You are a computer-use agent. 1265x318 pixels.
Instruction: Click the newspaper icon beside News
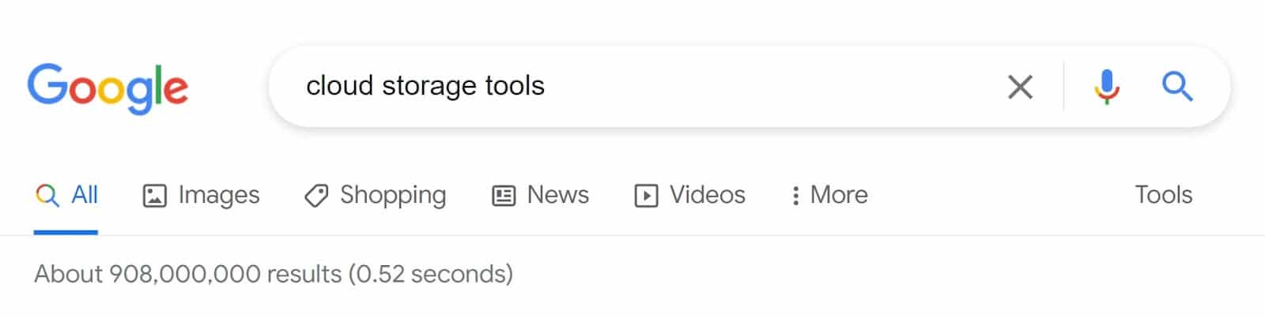click(504, 196)
